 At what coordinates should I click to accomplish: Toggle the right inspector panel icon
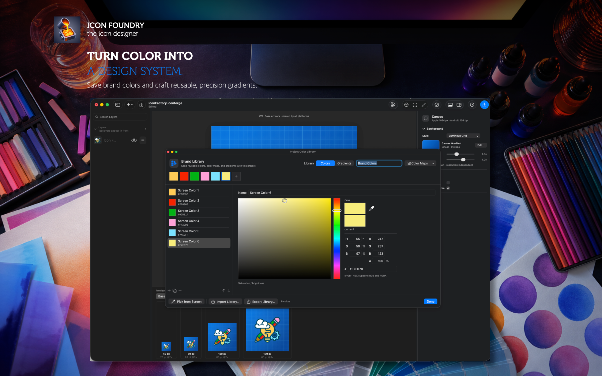459,105
